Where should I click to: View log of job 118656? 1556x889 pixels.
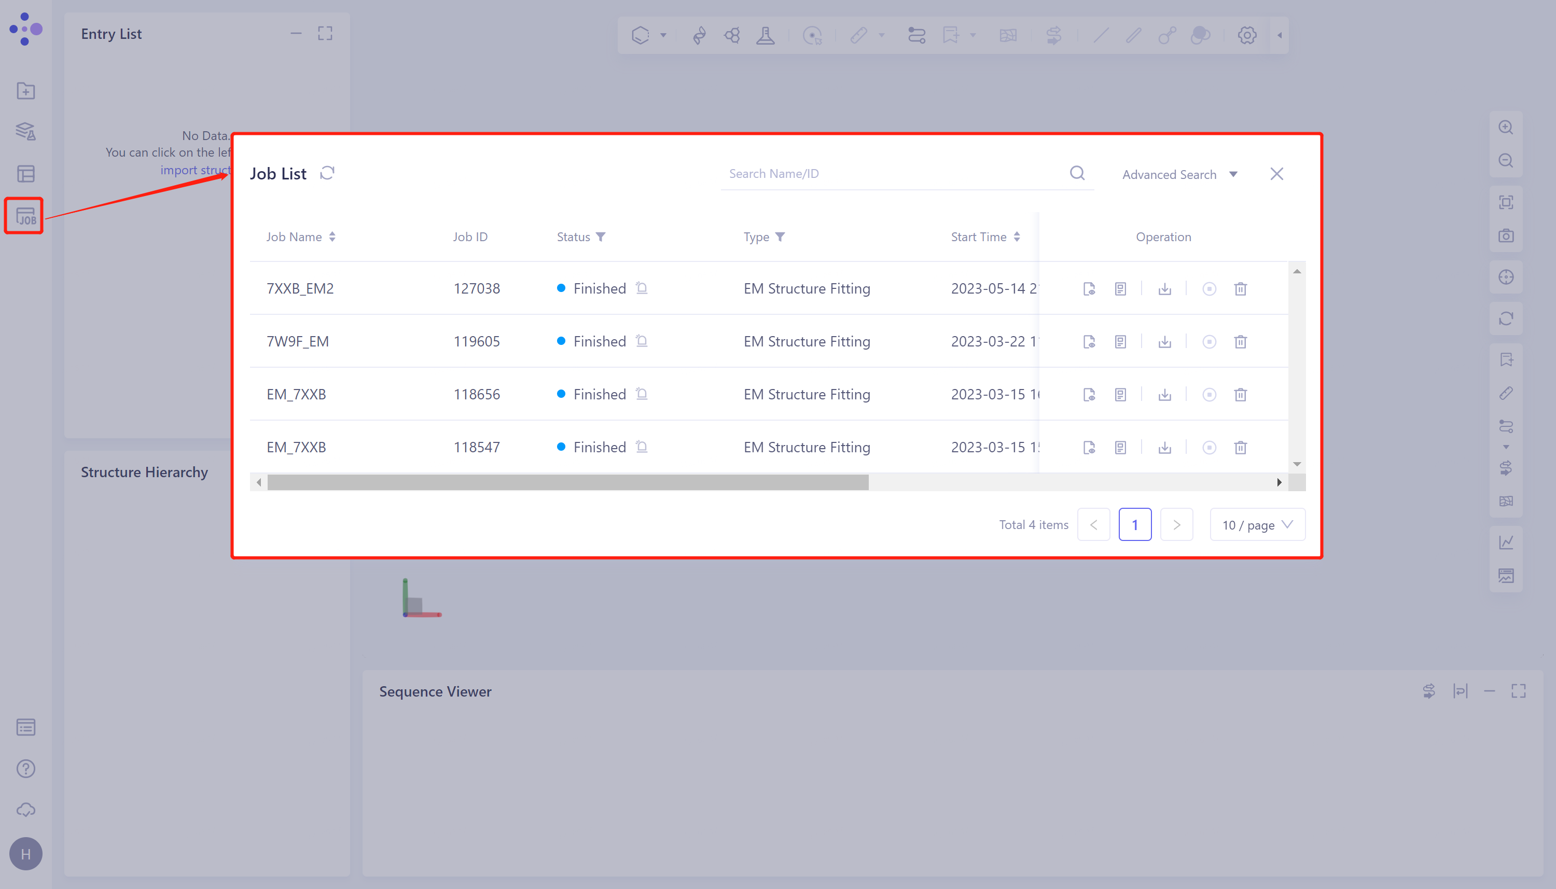[x=1120, y=395]
